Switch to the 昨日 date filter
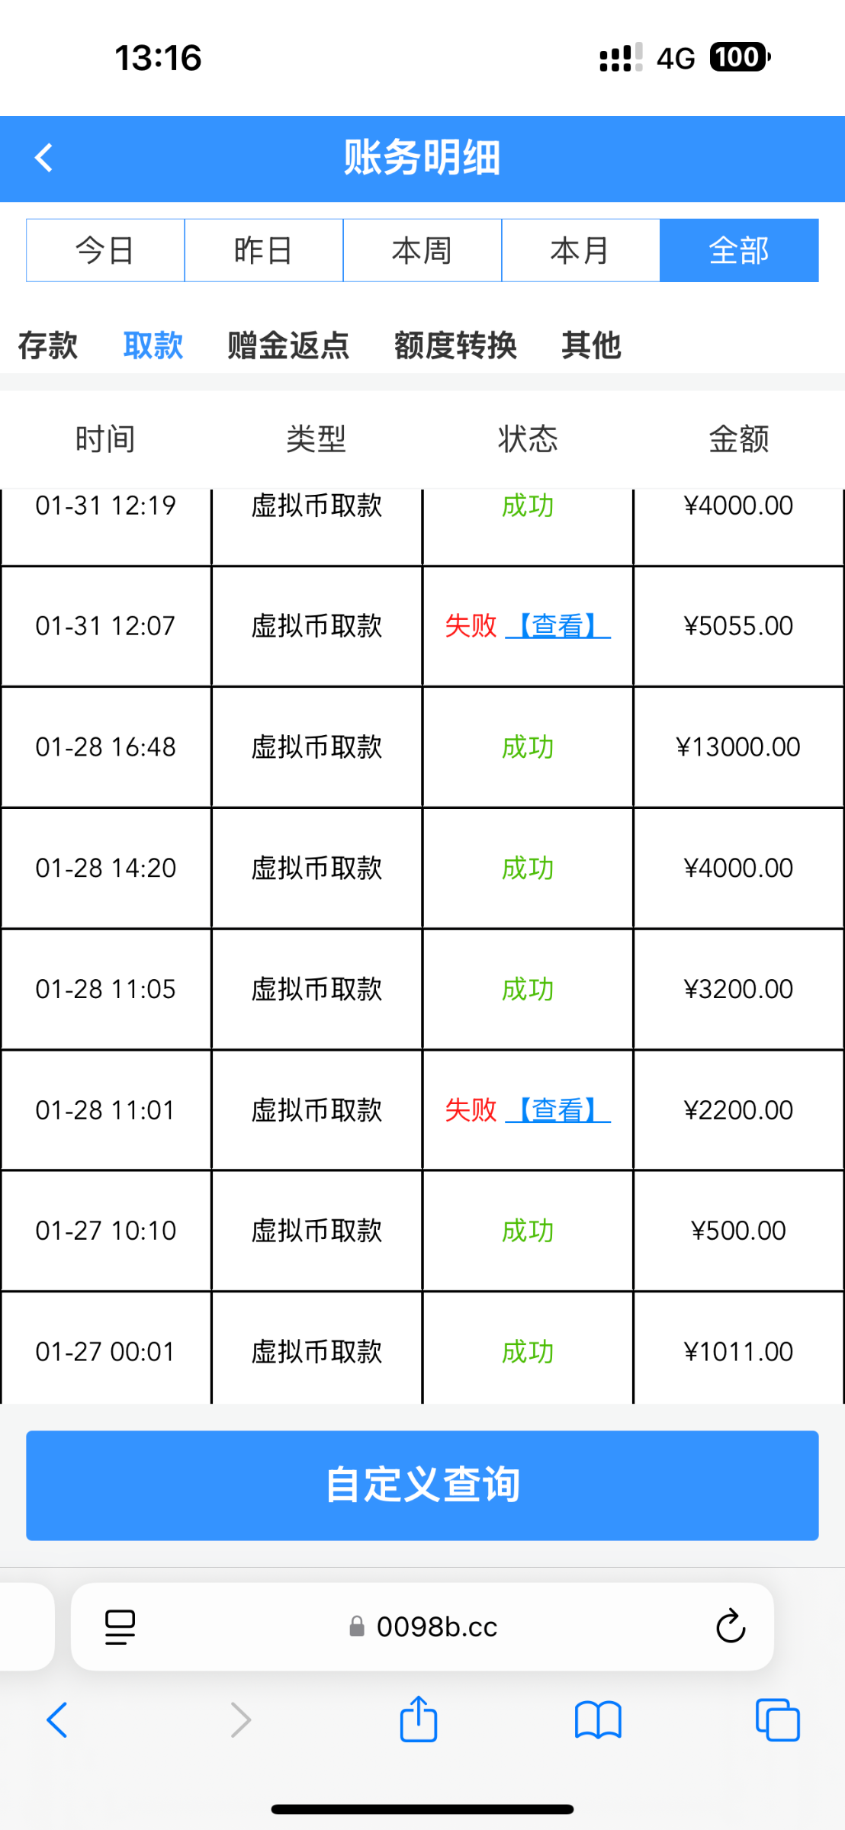The width and height of the screenshot is (845, 1830). click(264, 250)
